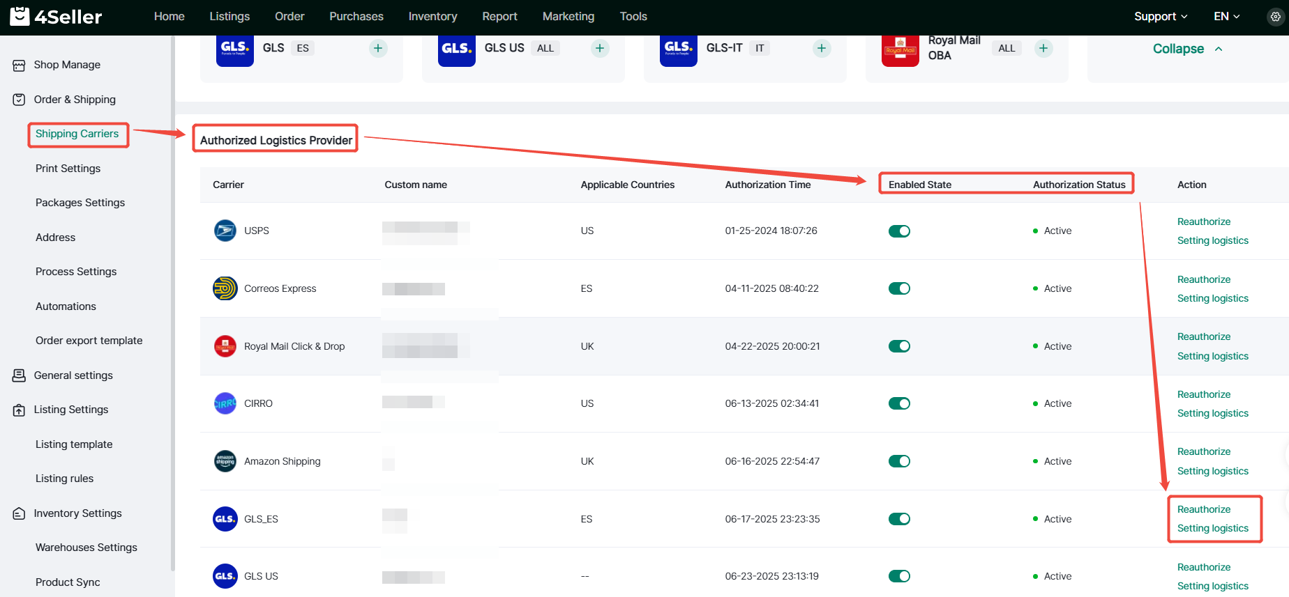This screenshot has width=1289, height=597.
Task: Open Setting logistics for GLS_ES
Action: pyautogui.click(x=1213, y=528)
